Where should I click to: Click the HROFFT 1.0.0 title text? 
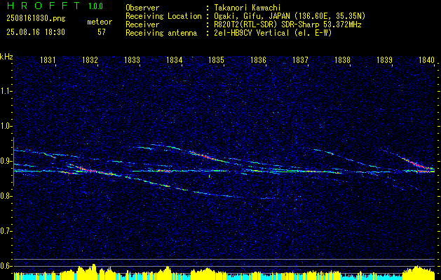click(x=55, y=6)
